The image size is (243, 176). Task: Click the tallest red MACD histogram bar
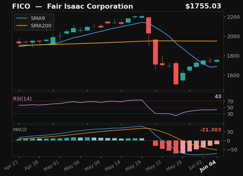click(176, 147)
